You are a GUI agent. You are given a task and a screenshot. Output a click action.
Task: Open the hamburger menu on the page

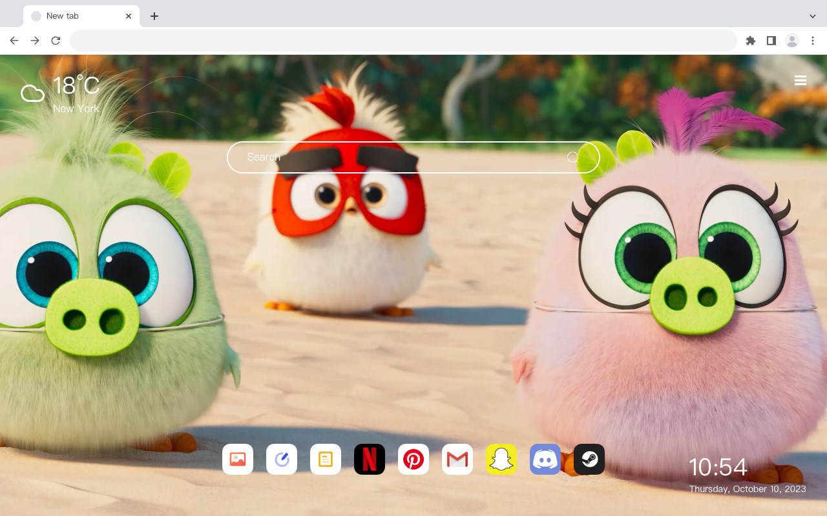pyautogui.click(x=801, y=81)
